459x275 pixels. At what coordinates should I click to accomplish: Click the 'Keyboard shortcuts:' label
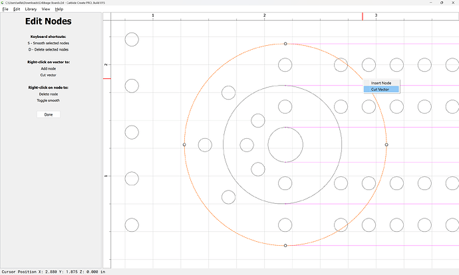click(x=49, y=37)
